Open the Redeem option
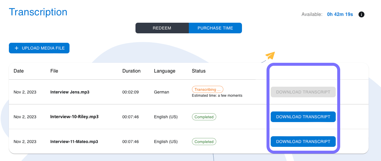381x161 pixels. [x=162, y=28]
